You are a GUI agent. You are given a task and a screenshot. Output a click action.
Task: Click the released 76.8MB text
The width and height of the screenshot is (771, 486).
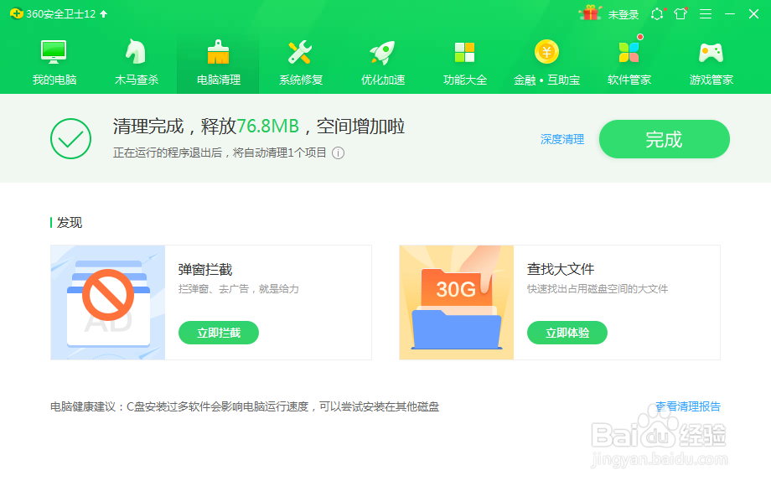coord(268,127)
